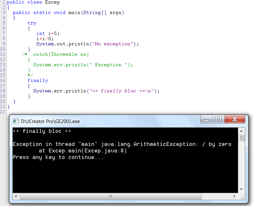The image size is (255, 206).
Task: Click the 'int i=5;' code line
Action: [48, 34]
